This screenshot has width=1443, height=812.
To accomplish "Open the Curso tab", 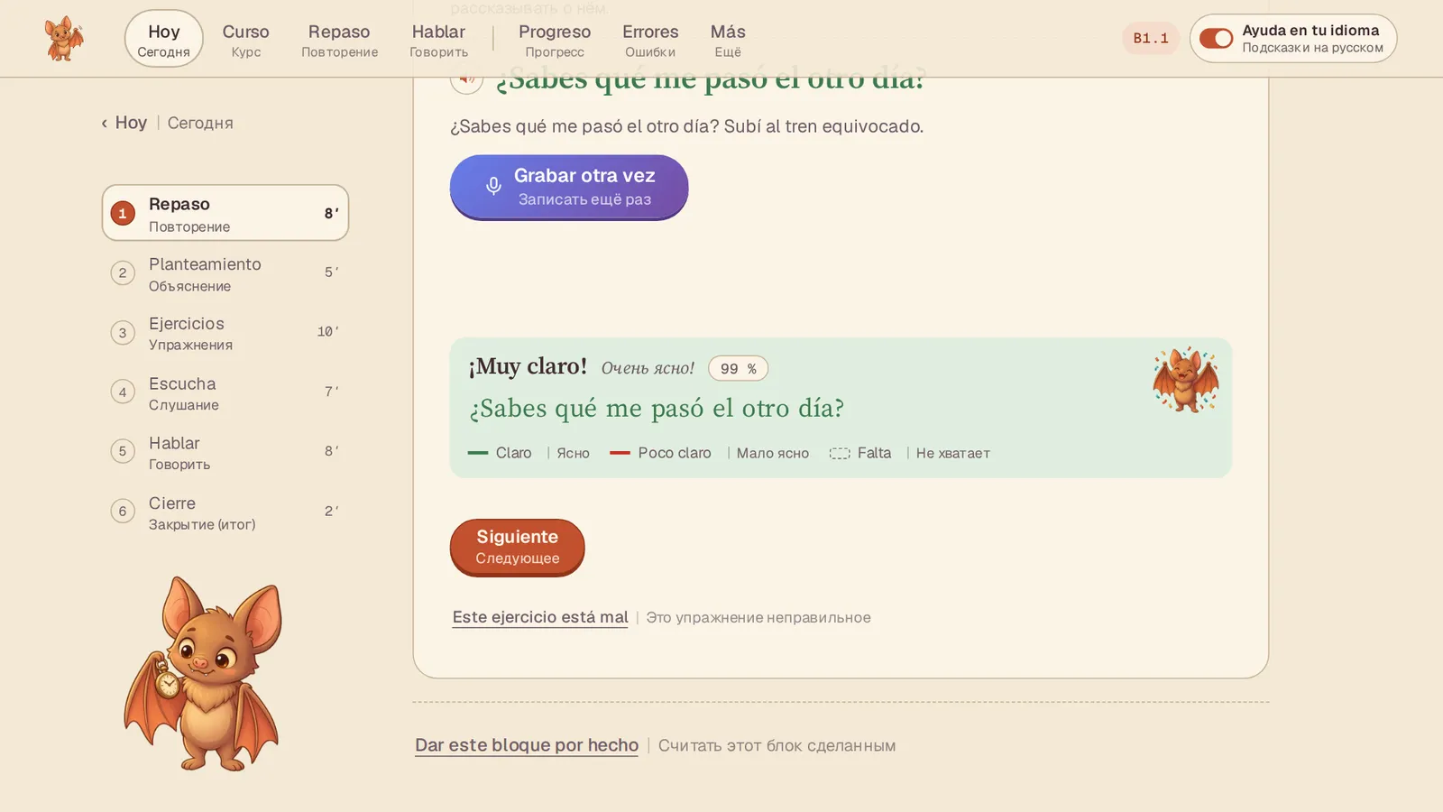I will pos(245,40).
